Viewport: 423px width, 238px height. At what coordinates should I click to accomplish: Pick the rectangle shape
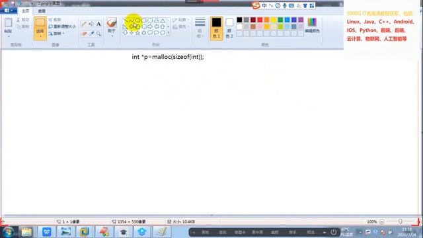144,20
